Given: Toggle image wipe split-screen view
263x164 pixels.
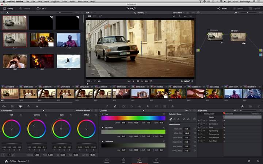Looking at the screenshot, I should coord(89,16).
